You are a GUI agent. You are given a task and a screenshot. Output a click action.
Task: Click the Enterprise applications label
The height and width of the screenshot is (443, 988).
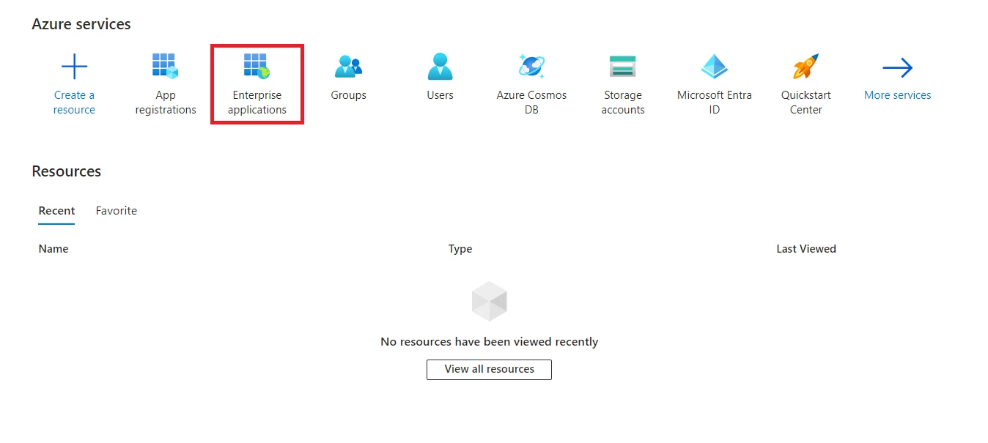(257, 103)
